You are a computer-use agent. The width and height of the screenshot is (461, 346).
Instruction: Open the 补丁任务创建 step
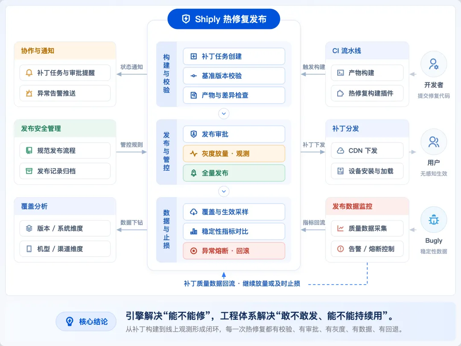click(234, 56)
